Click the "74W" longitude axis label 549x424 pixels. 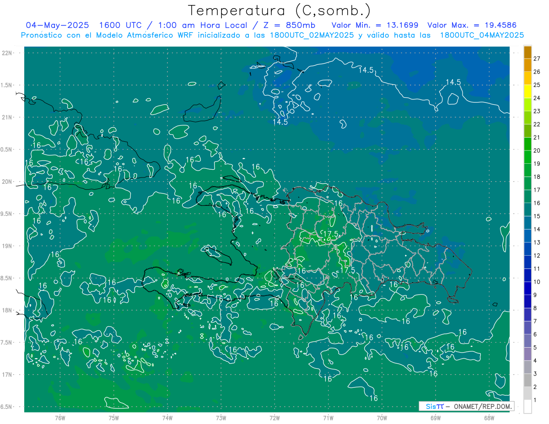tap(167, 418)
